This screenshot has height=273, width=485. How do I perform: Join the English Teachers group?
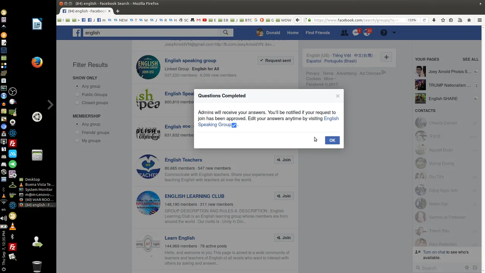point(284,160)
